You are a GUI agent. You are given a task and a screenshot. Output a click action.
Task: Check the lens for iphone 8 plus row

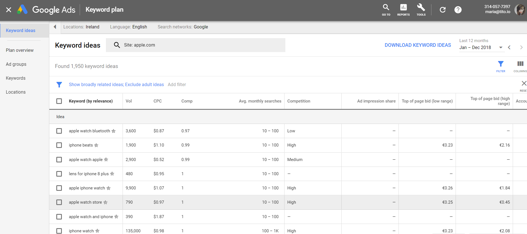coord(59,174)
